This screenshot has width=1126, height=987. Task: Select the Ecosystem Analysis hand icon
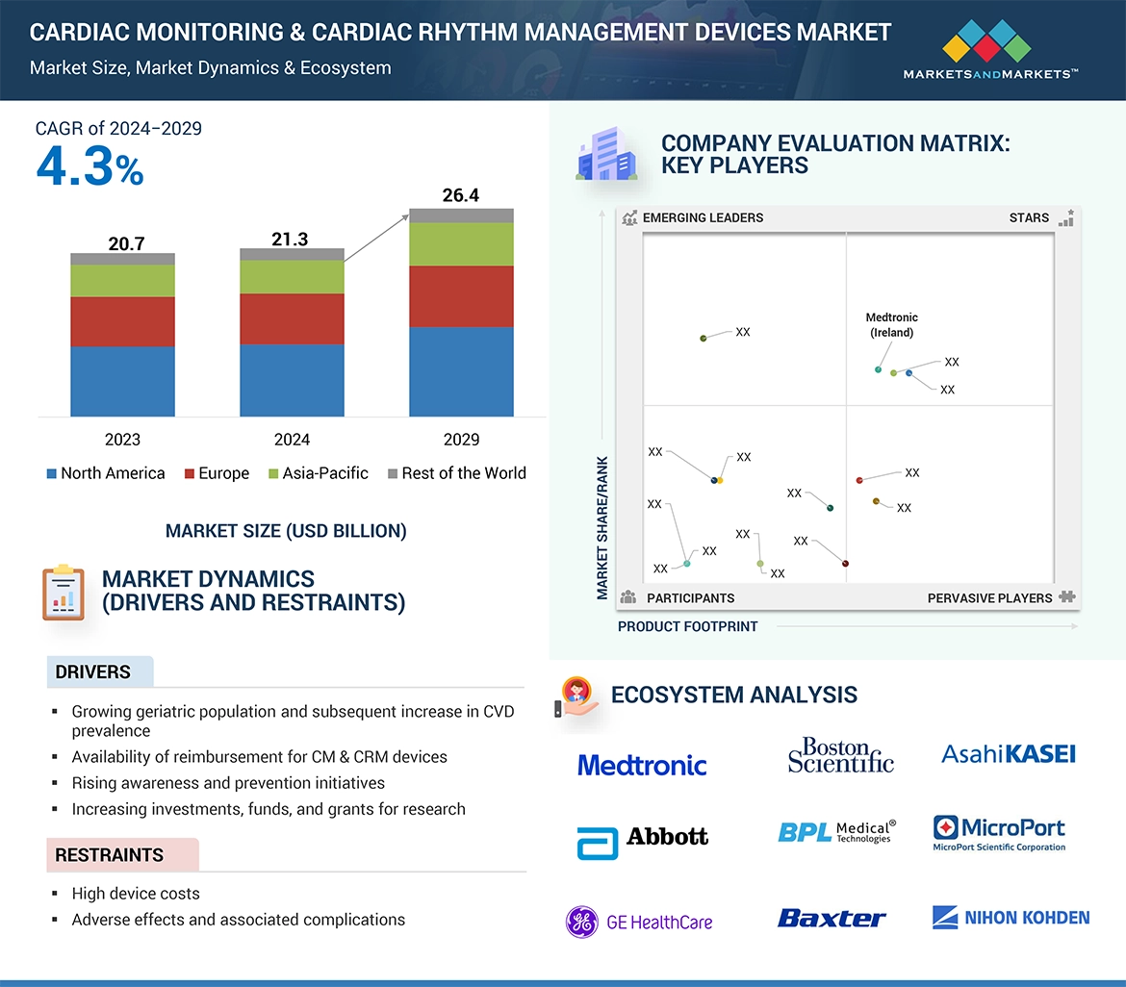coord(576,695)
